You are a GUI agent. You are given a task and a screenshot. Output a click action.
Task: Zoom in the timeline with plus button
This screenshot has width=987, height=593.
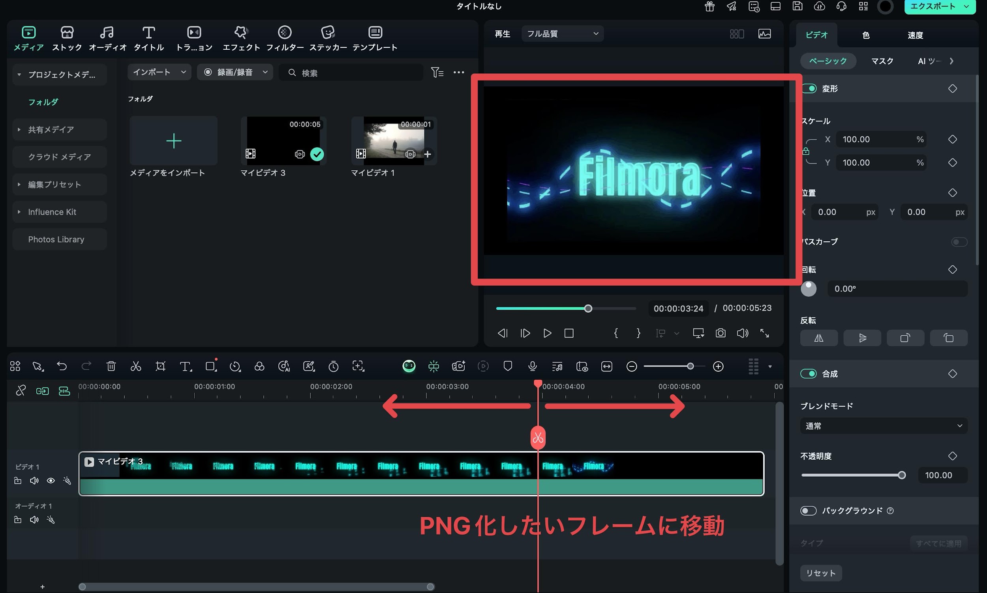tap(718, 366)
